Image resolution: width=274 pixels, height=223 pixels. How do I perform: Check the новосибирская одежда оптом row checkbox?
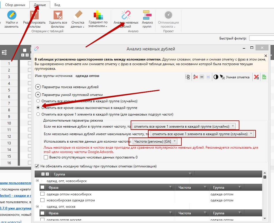coord(42,200)
